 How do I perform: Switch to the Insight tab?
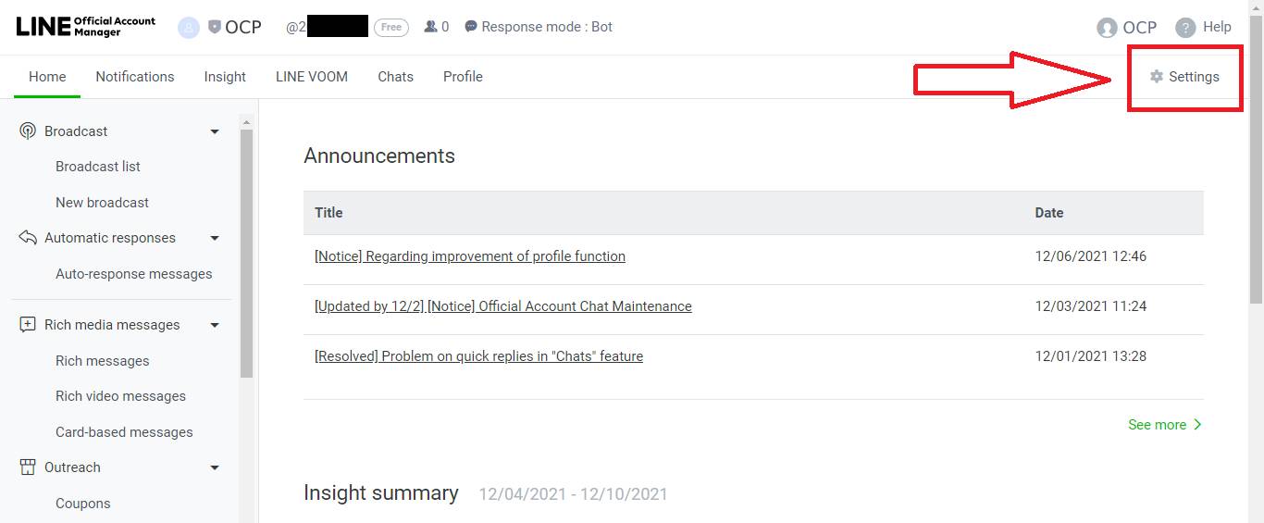(225, 77)
